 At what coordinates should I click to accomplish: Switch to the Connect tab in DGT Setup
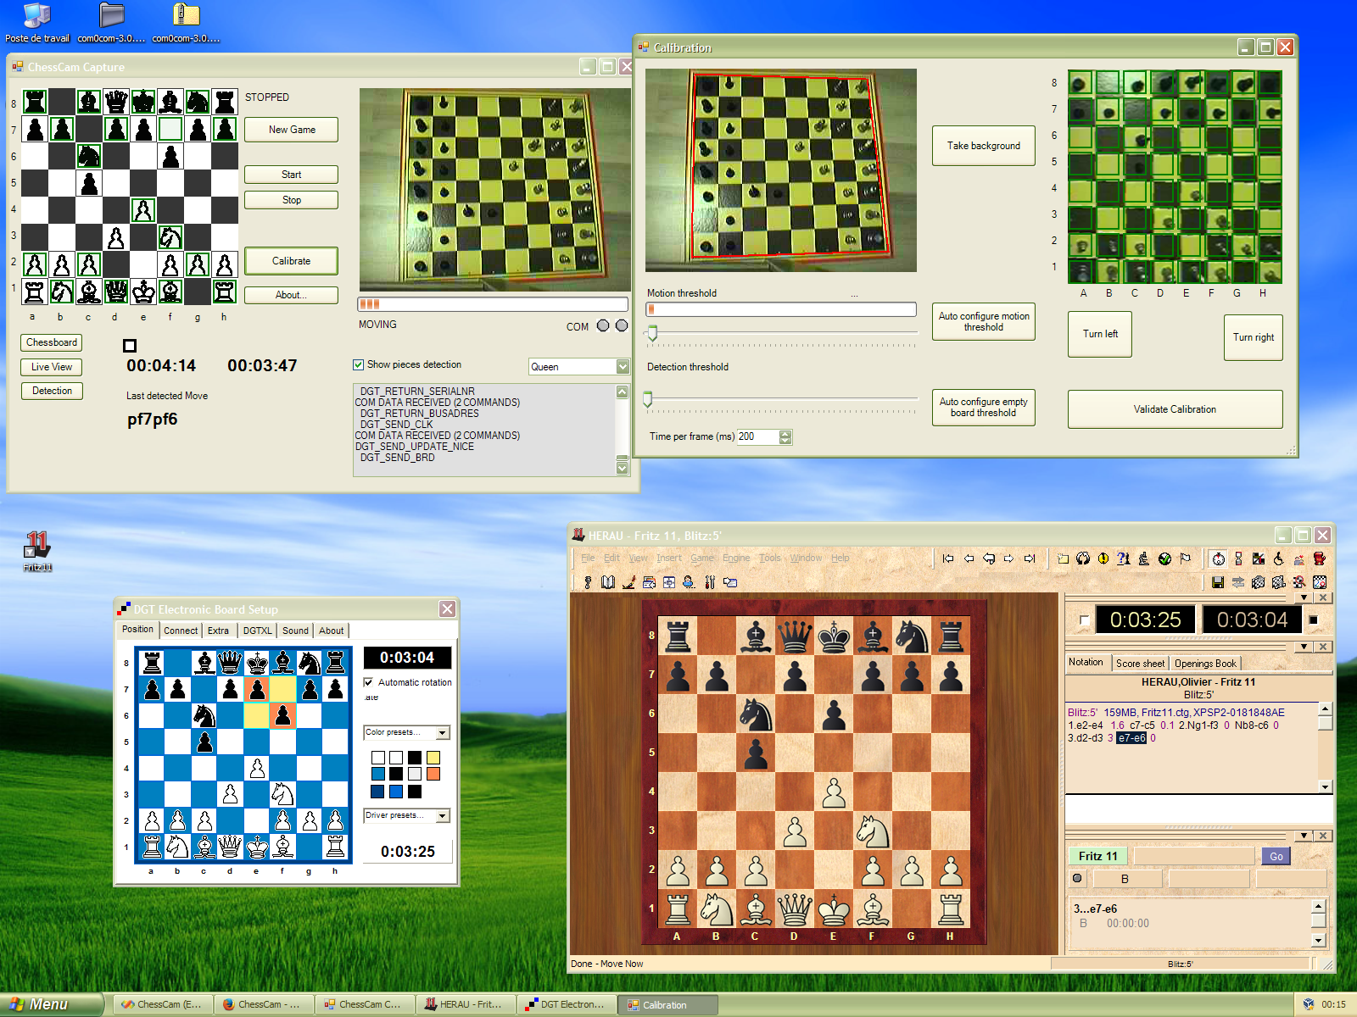click(181, 631)
